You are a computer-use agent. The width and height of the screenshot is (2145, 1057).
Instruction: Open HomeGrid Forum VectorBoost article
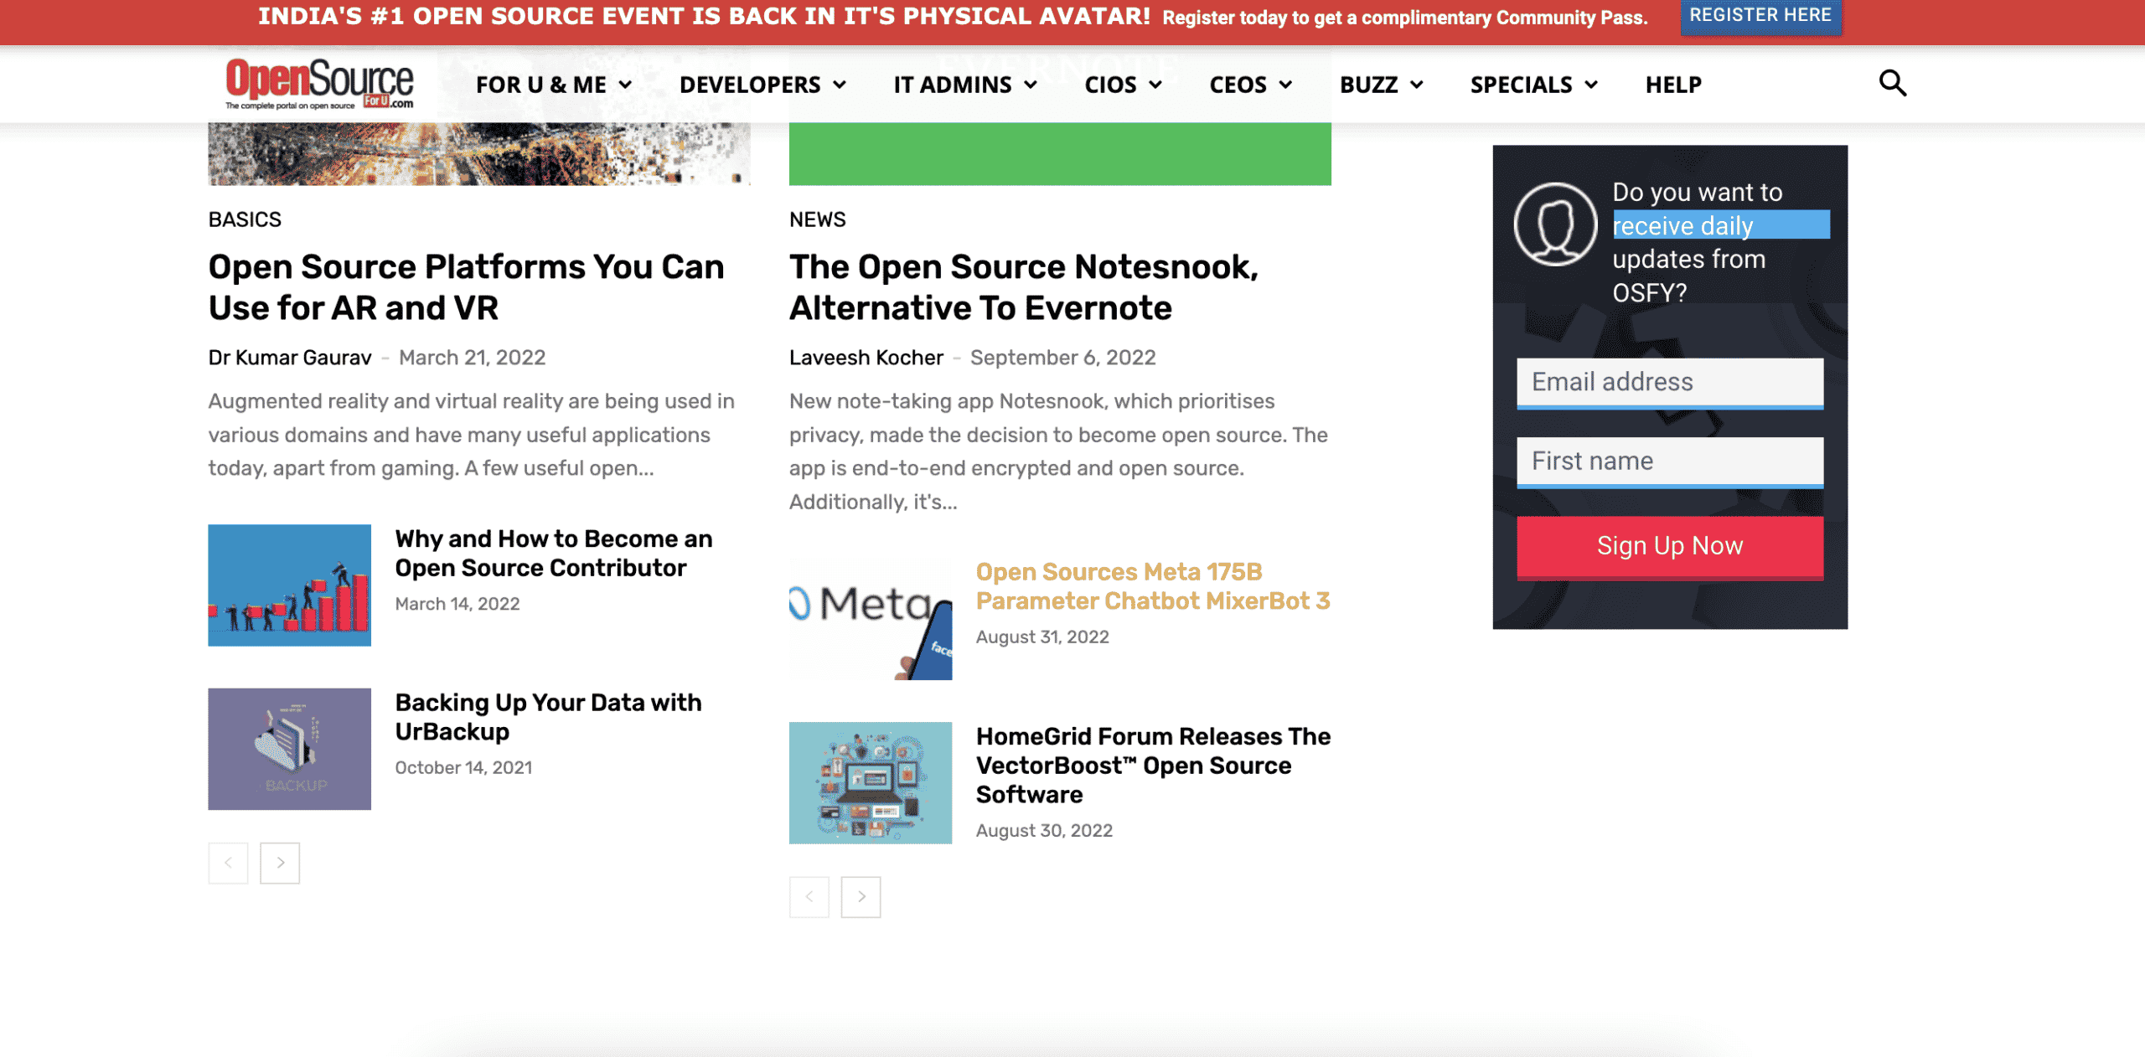[x=1154, y=766]
